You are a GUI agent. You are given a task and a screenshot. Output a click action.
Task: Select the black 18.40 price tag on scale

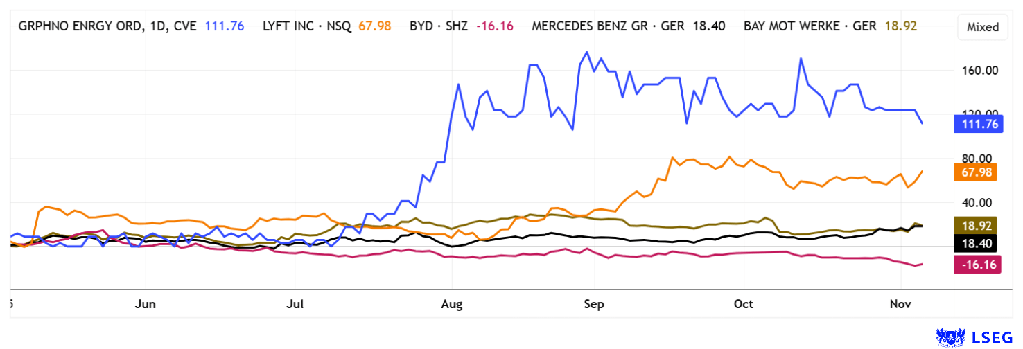click(x=975, y=243)
